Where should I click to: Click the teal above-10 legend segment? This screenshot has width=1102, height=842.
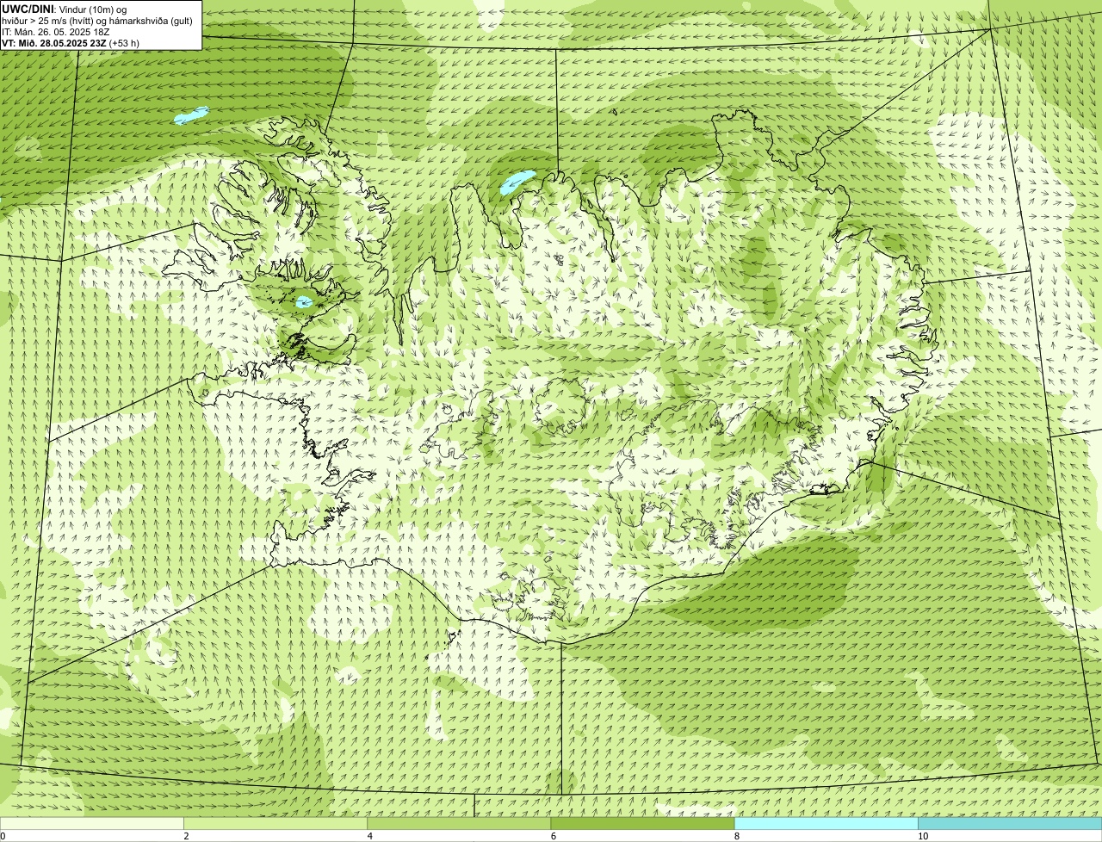click(x=1010, y=823)
